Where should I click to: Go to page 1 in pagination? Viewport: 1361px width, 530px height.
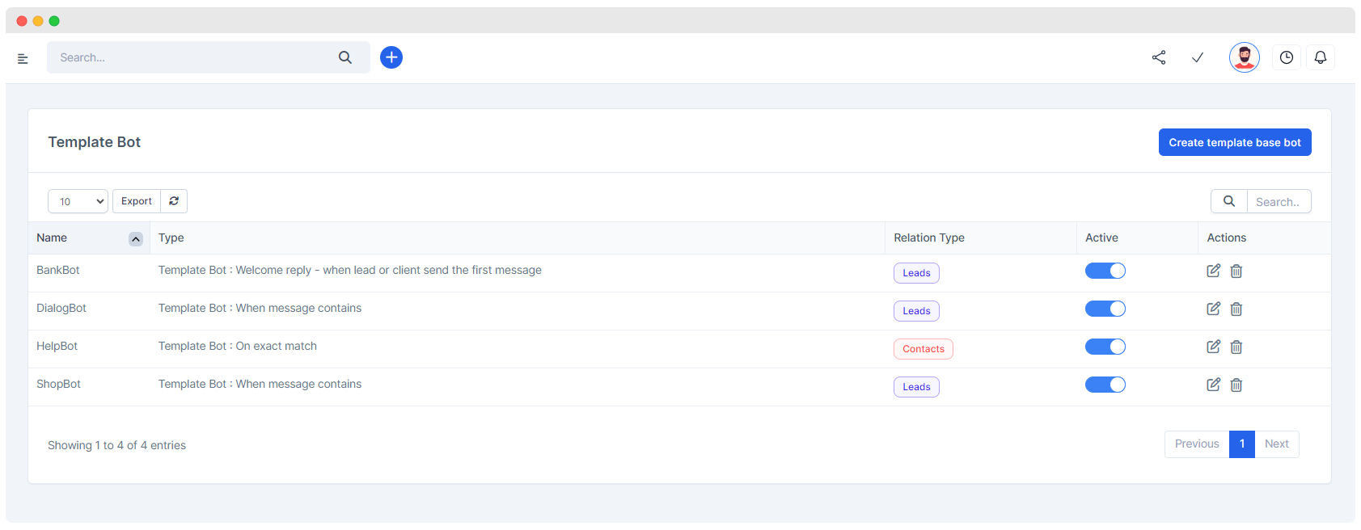1241,444
